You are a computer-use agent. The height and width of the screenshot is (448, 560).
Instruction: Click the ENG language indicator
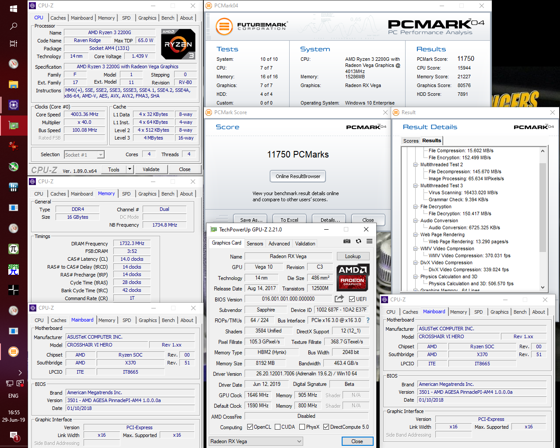click(x=14, y=395)
